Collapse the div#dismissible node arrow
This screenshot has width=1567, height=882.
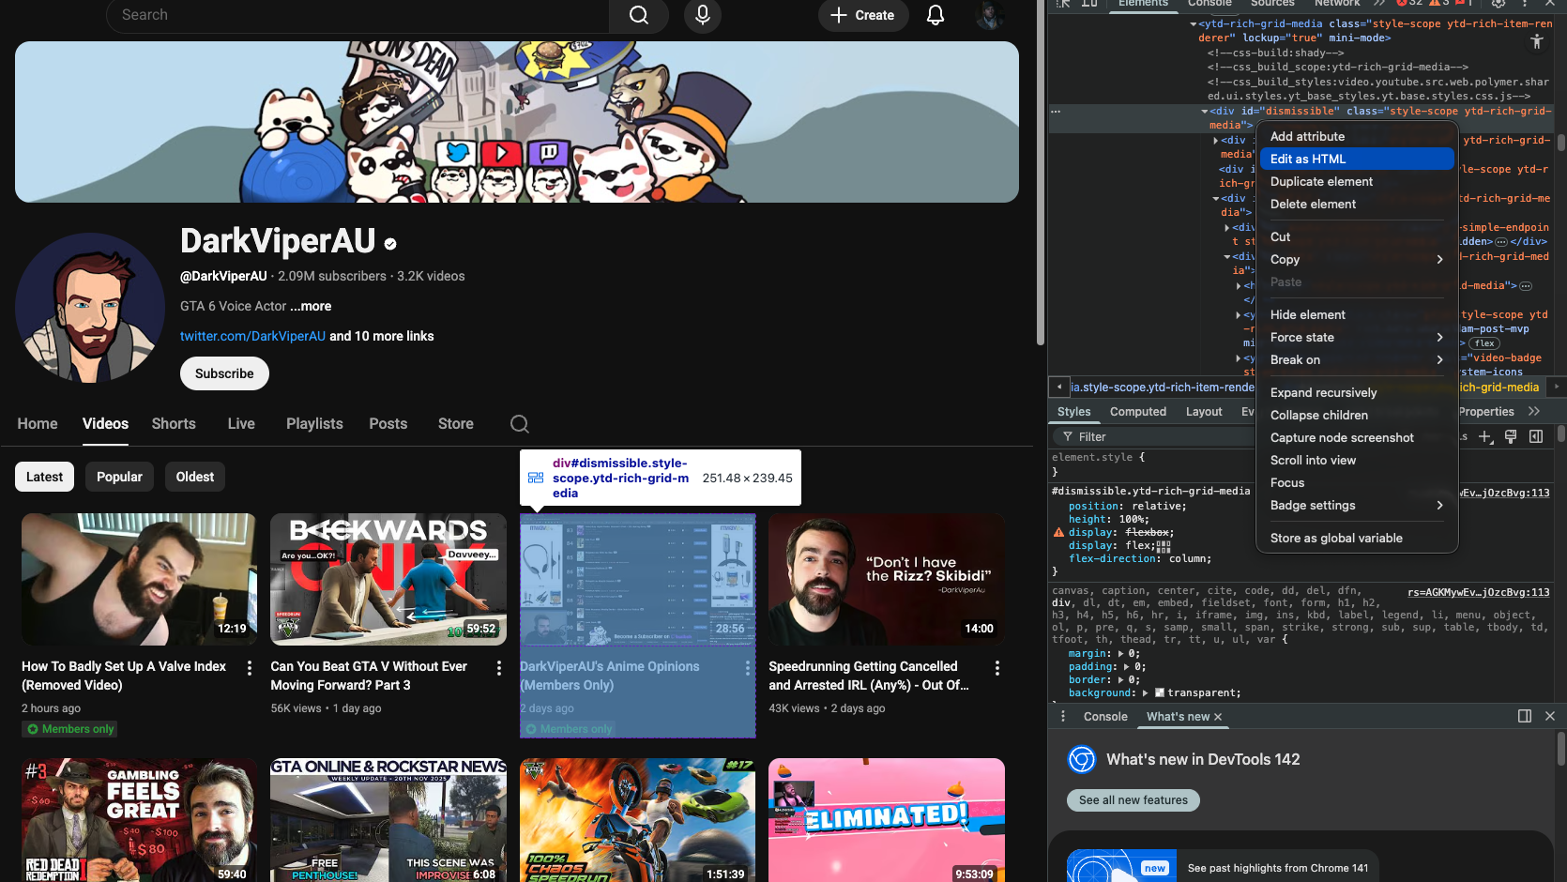1205,112
